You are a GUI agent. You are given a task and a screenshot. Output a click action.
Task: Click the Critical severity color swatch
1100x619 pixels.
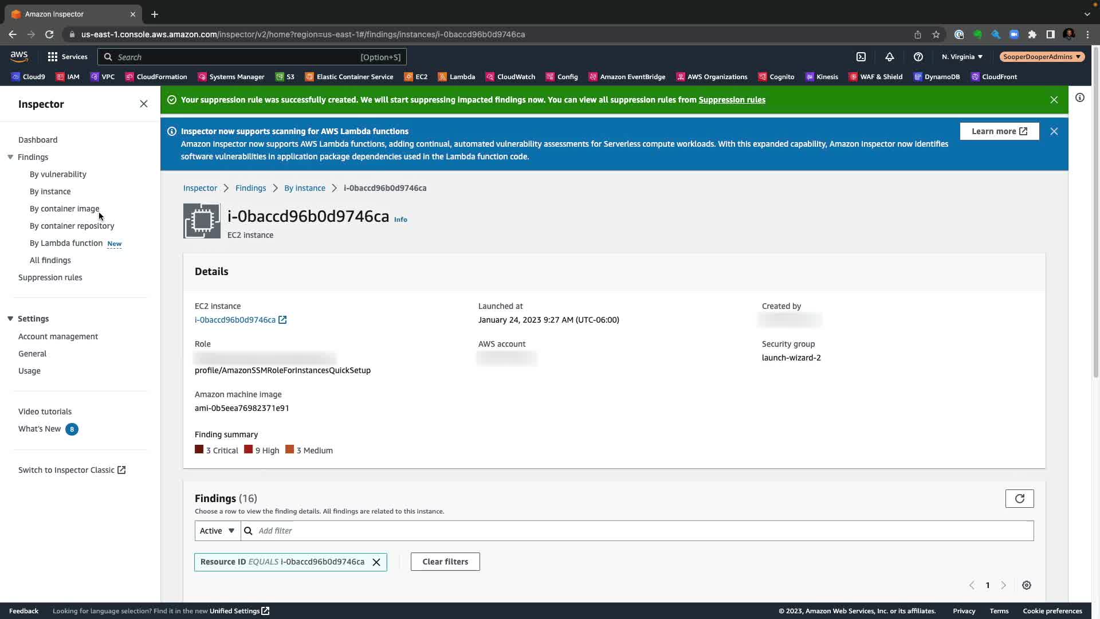tap(199, 450)
